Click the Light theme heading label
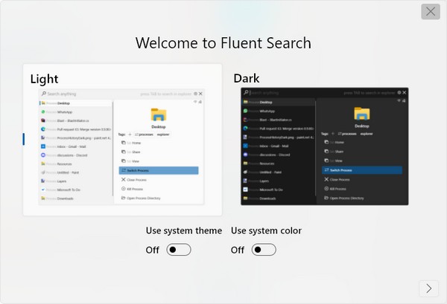 (44, 78)
